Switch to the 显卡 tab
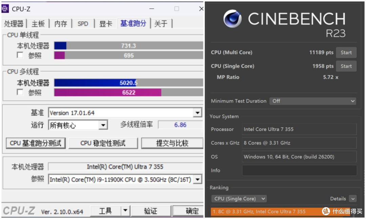Viewport: 366px width, 219px height. tap(106, 24)
